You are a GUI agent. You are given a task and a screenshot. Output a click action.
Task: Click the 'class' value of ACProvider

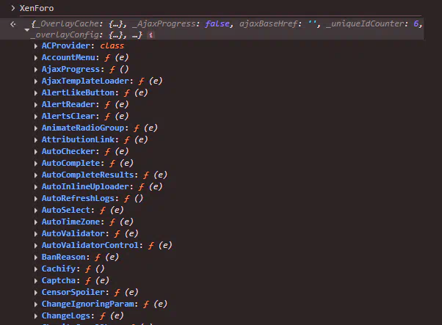(x=112, y=45)
